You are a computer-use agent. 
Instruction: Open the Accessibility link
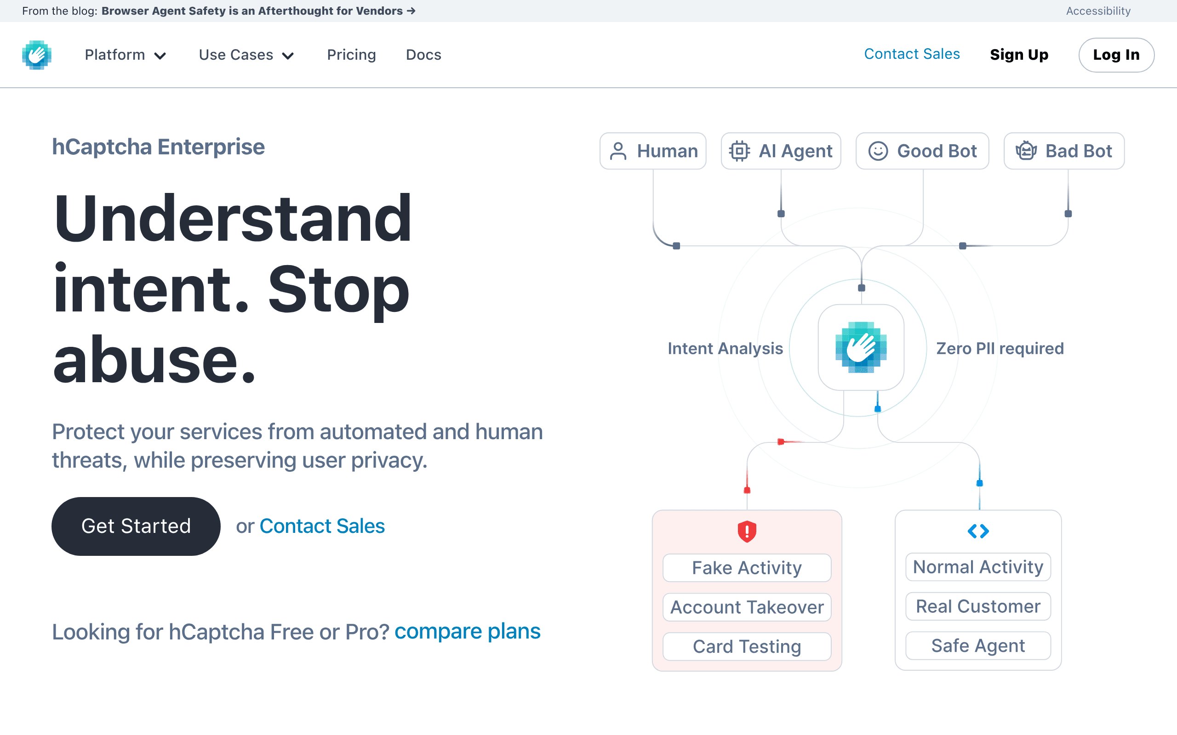pyautogui.click(x=1098, y=11)
